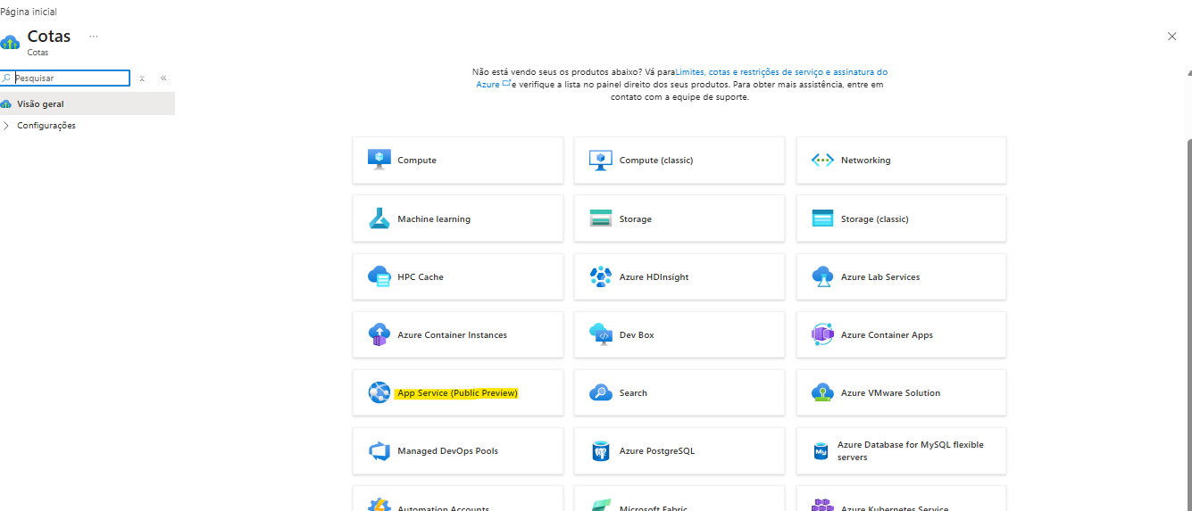Open the Dev Box card label
The width and height of the screenshot is (1192, 511).
click(637, 335)
